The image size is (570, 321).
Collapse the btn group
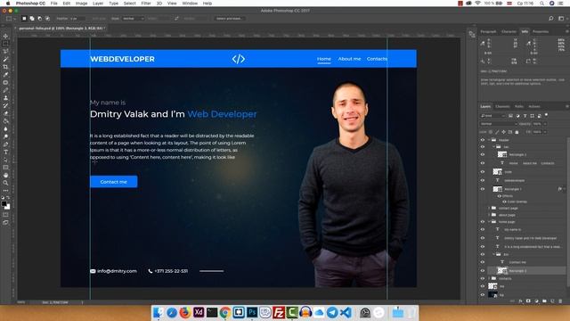click(x=494, y=254)
